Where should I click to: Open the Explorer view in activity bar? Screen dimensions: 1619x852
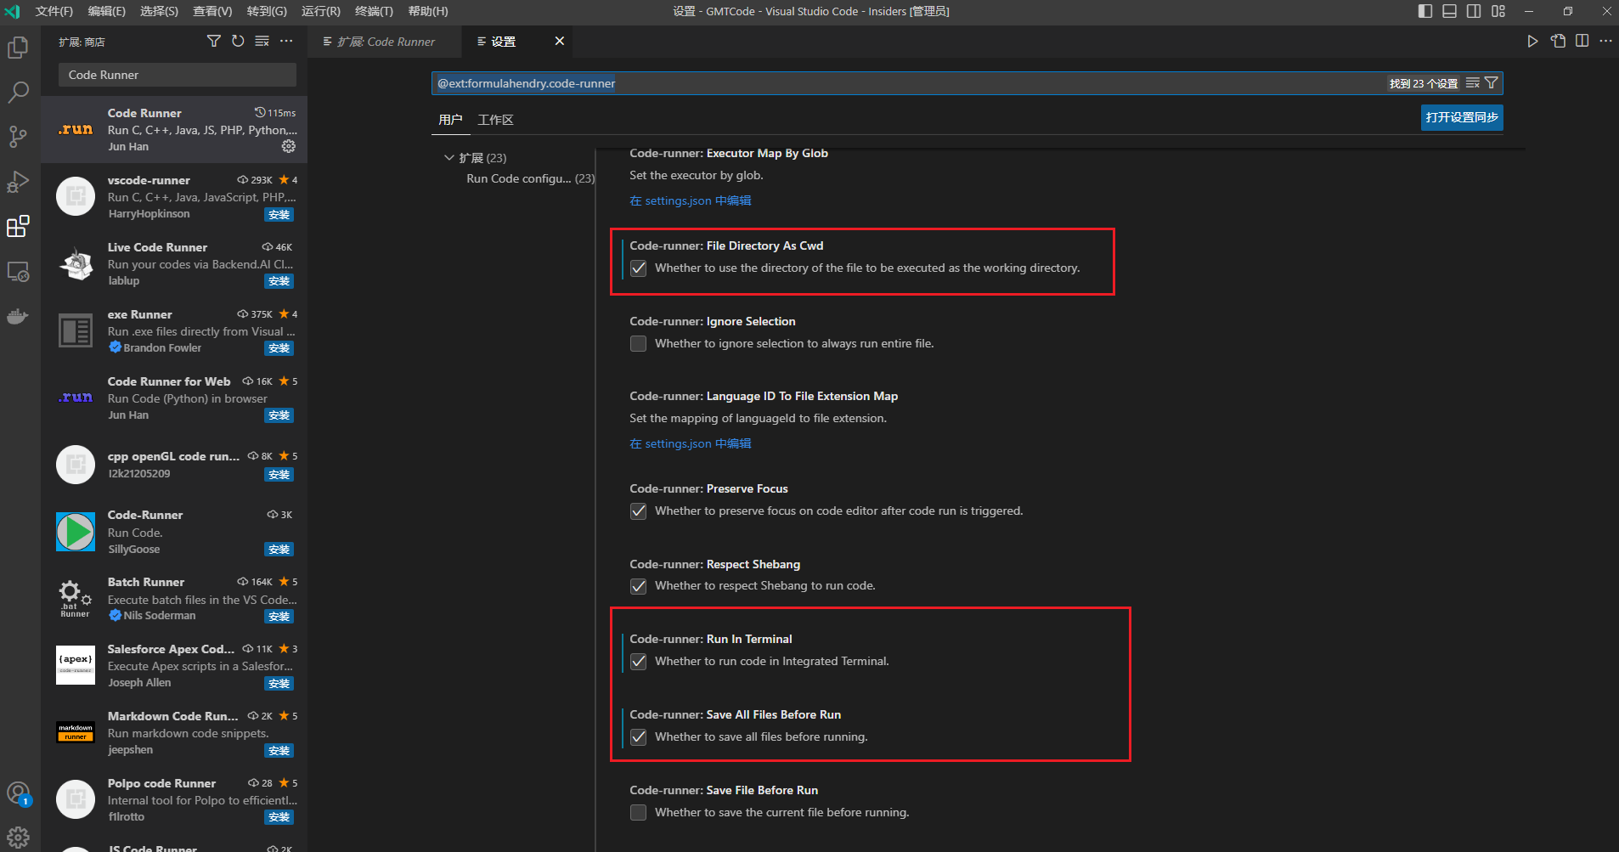tap(18, 48)
